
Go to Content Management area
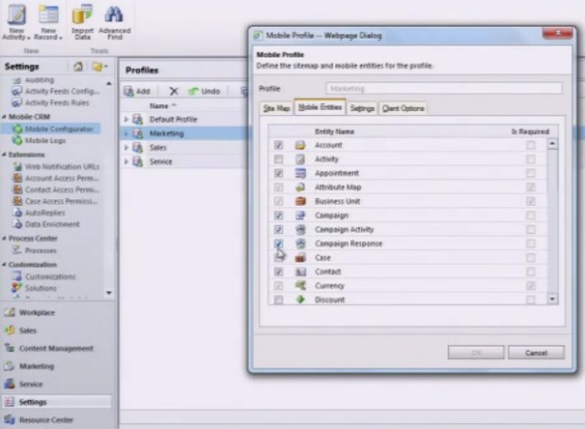tap(49, 348)
